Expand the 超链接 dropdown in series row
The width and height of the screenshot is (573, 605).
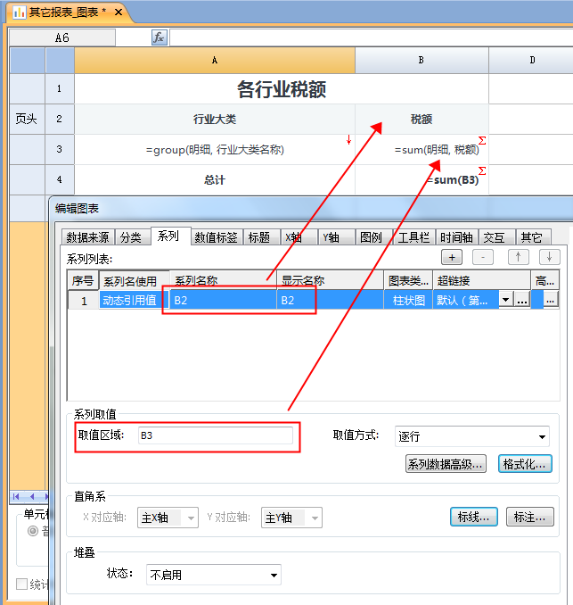tap(506, 301)
